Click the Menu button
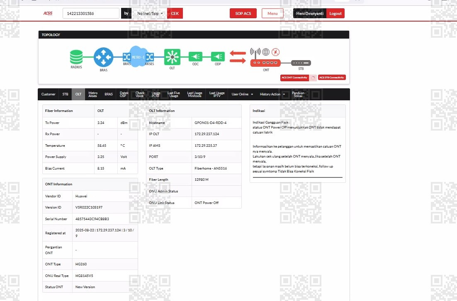 272,13
